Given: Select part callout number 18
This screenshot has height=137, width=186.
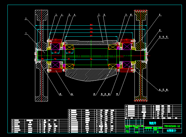Looking at the screenshot, I should coord(167,90).
